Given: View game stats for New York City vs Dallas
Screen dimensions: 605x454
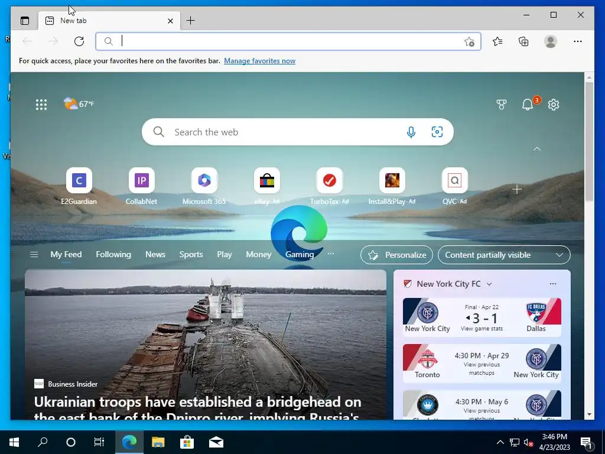Looking at the screenshot, I should pyautogui.click(x=482, y=329).
